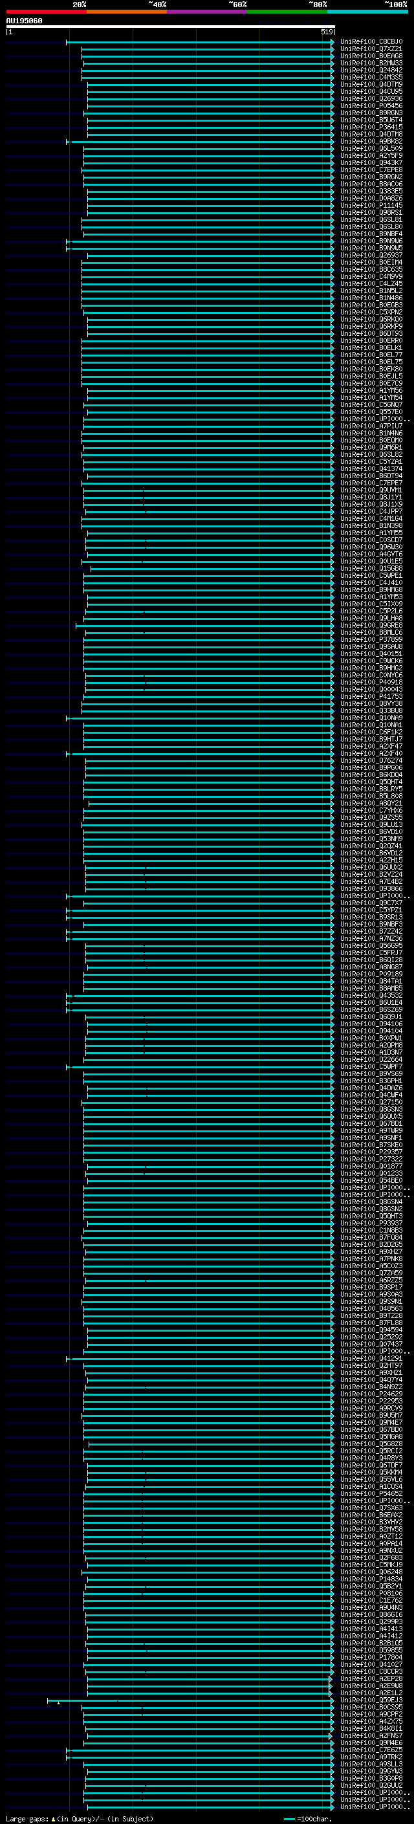This screenshot has height=1824, width=414.
Task: Click the query end position 519
Action: tap(326, 32)
